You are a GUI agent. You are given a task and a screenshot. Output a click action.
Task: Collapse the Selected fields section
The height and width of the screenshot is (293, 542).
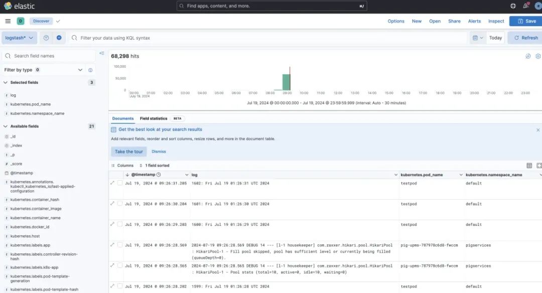5,83
